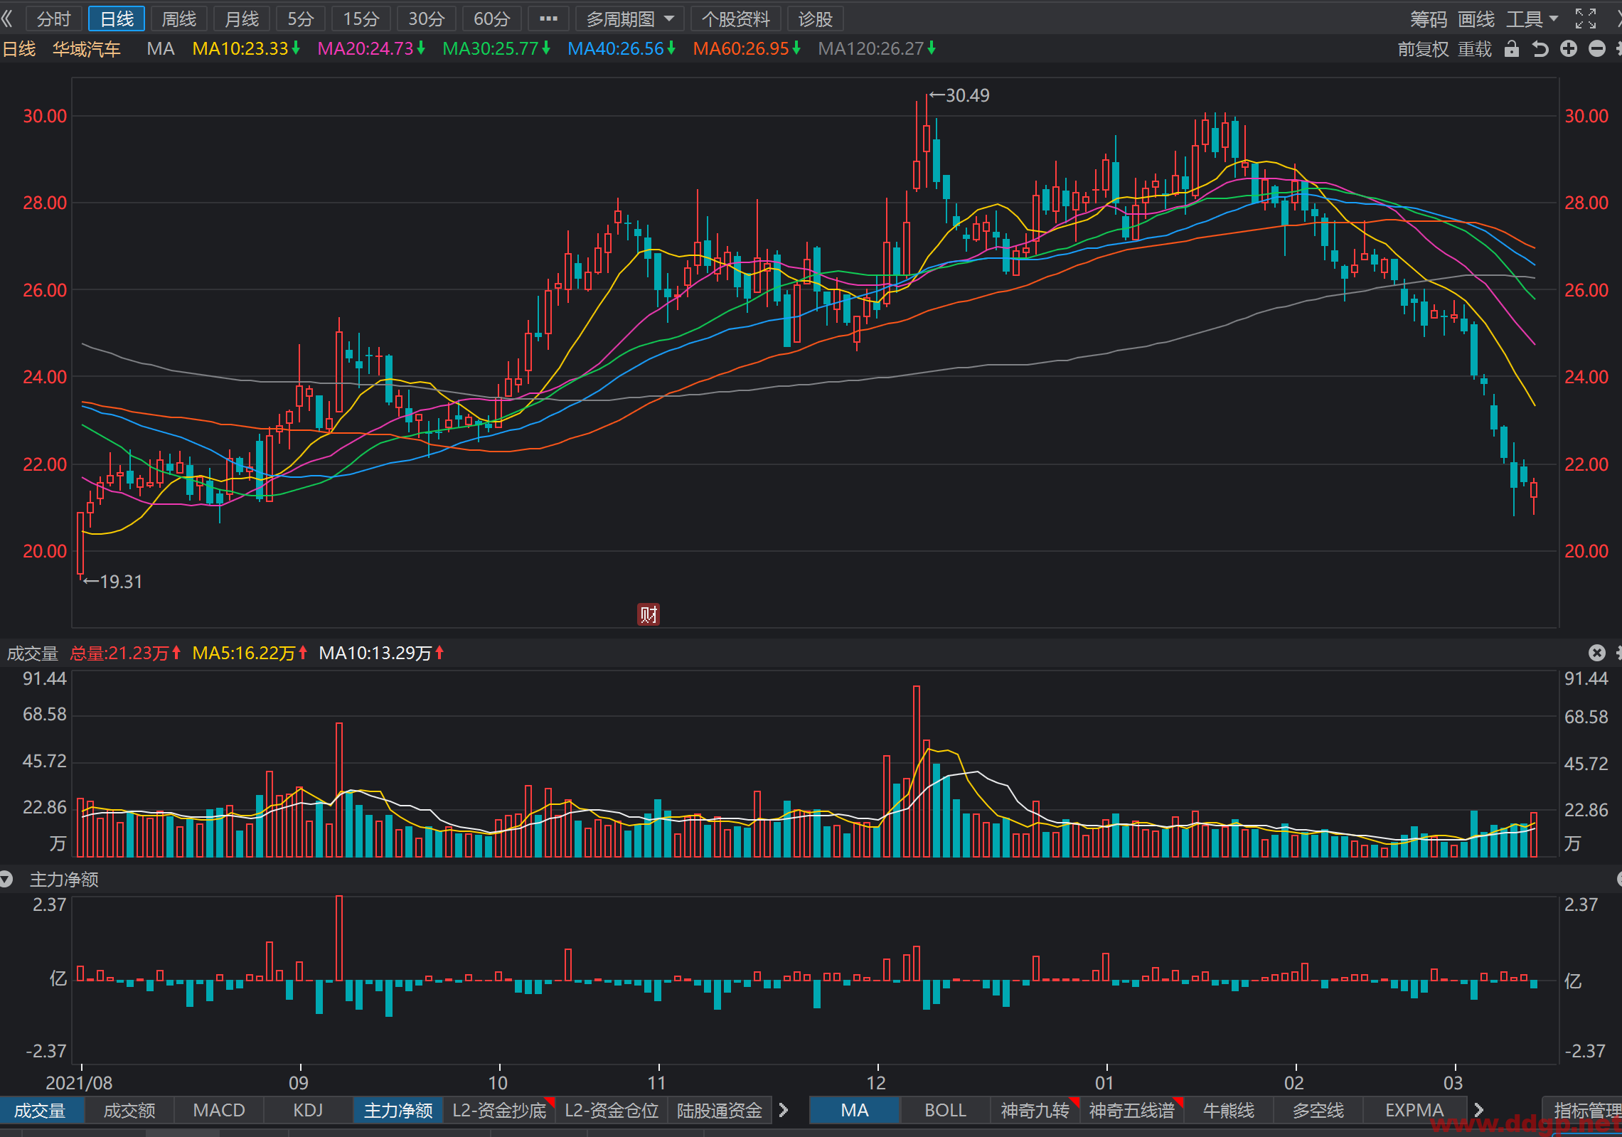Collapse sidebar with double left arrows

coord(8,18)
